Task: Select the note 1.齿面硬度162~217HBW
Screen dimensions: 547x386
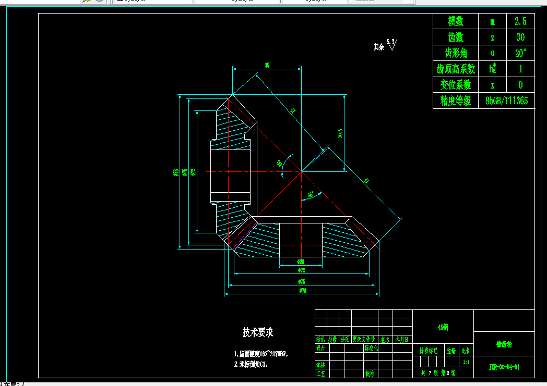Action: click(261, 354)
